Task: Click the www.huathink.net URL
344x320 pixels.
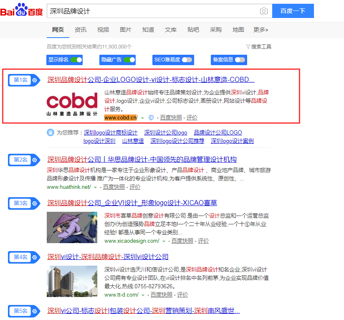Action: (69, 187)
